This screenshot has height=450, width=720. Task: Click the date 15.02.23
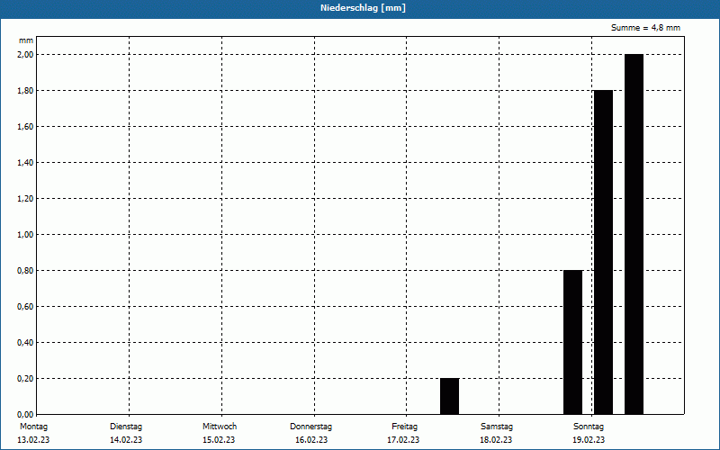[219, 440]
